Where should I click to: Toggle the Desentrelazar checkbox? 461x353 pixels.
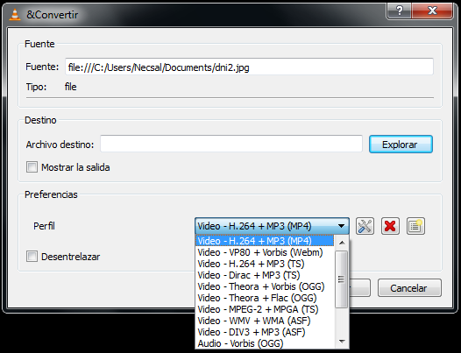point(32,257)
